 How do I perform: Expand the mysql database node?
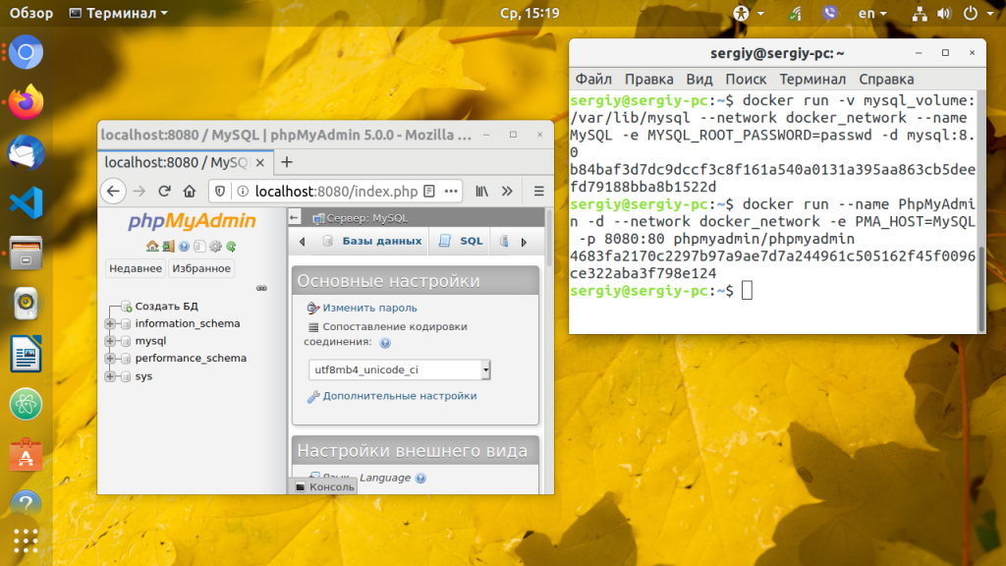(110, 341)
